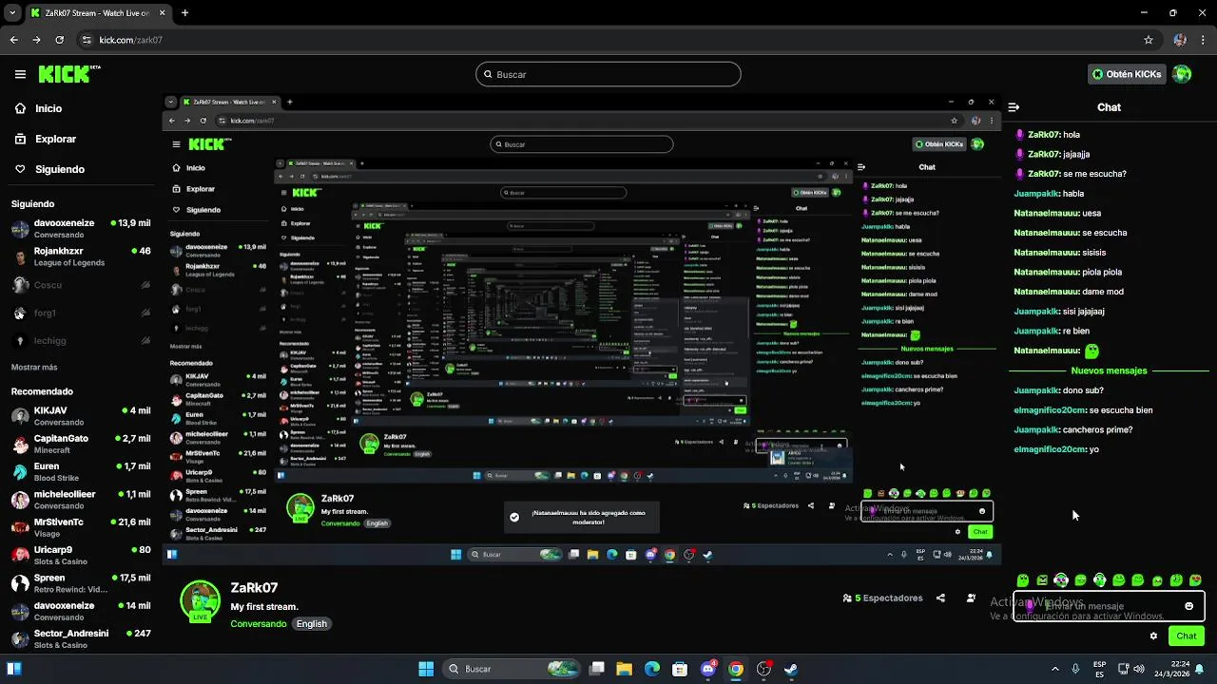Click the English language tag
1217x684 pixels.
point(311,624)
